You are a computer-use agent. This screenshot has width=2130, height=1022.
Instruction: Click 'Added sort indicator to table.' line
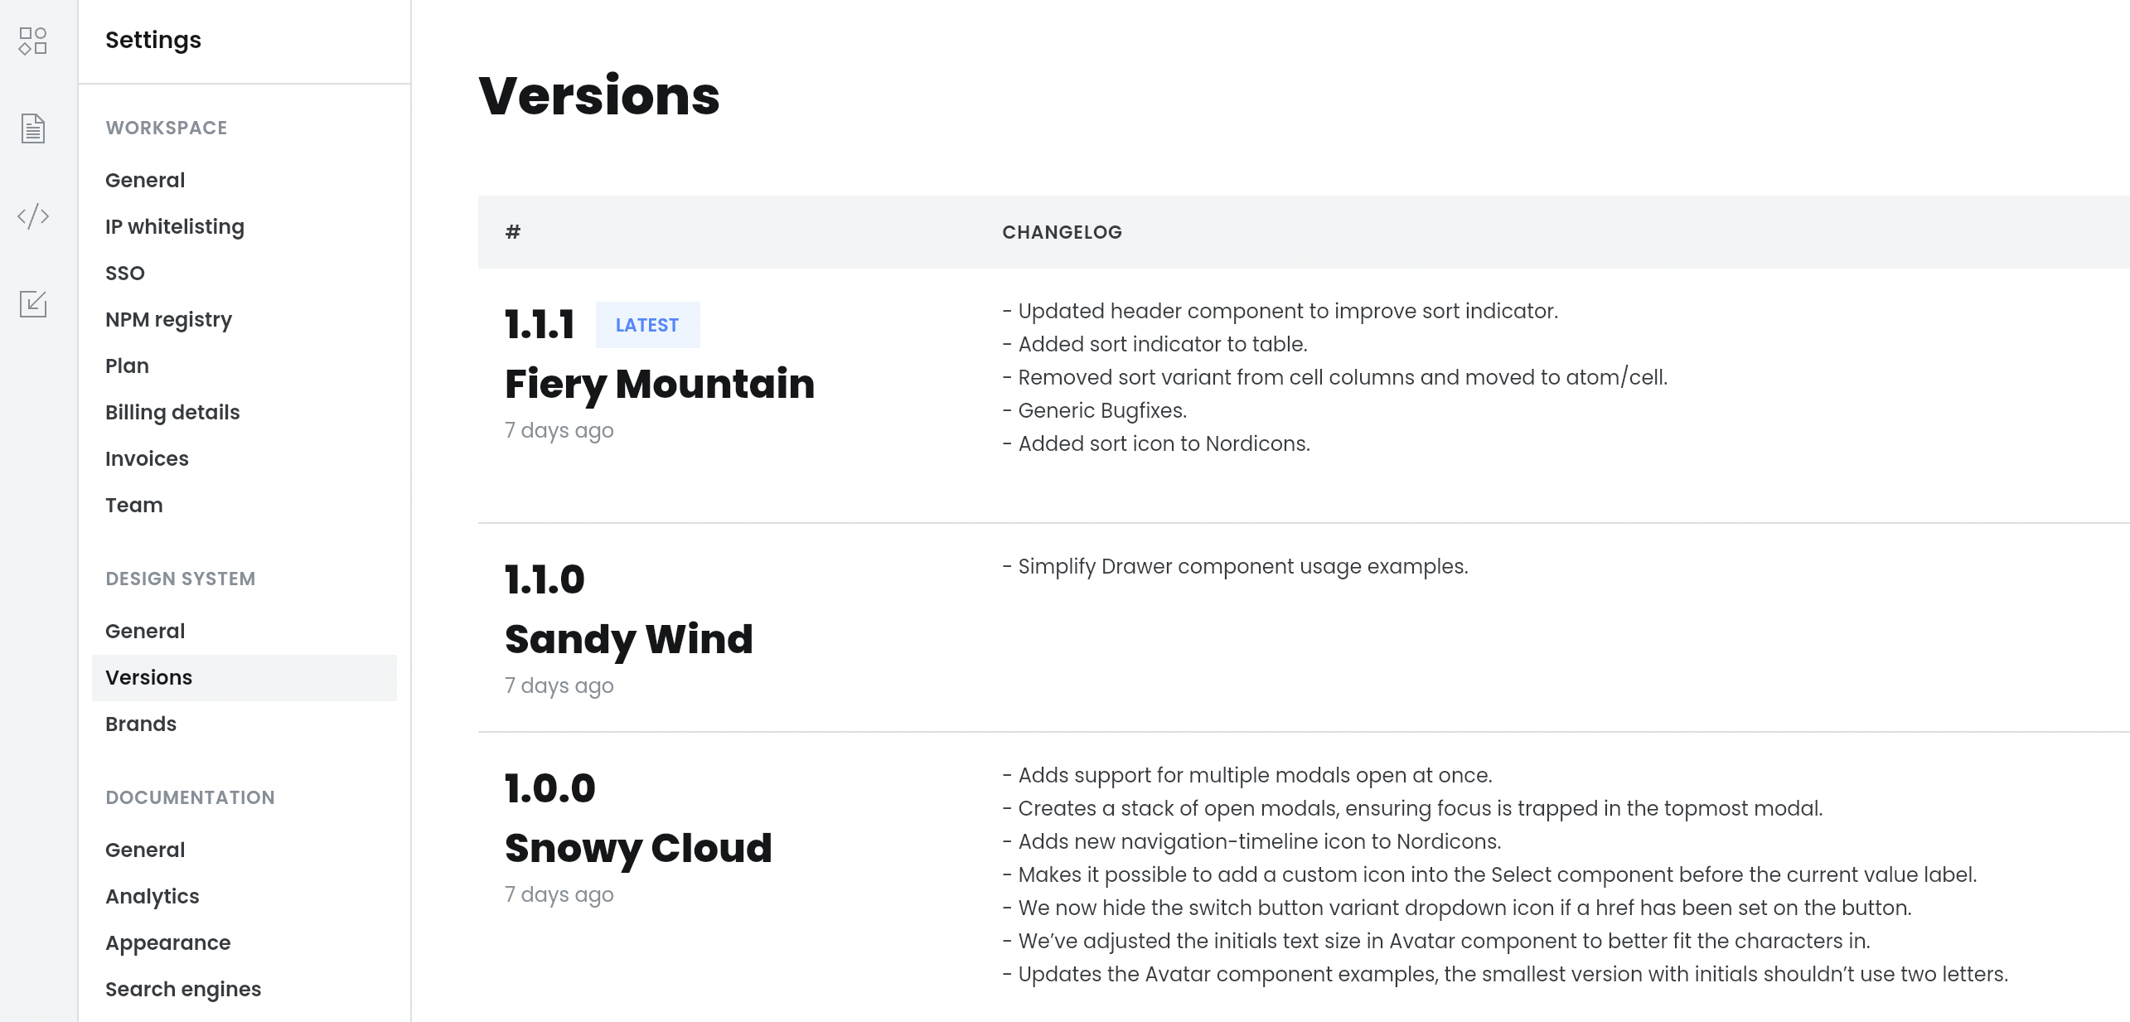coord(1155,344)
